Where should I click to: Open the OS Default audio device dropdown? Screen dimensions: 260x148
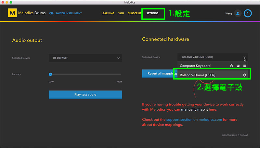coord(85,58)
